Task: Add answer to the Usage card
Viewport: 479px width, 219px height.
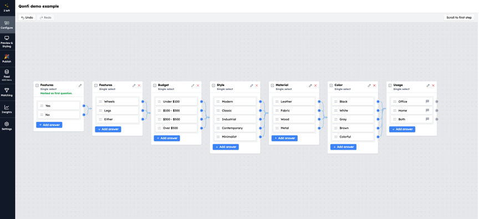Action: tap(402, 129)
